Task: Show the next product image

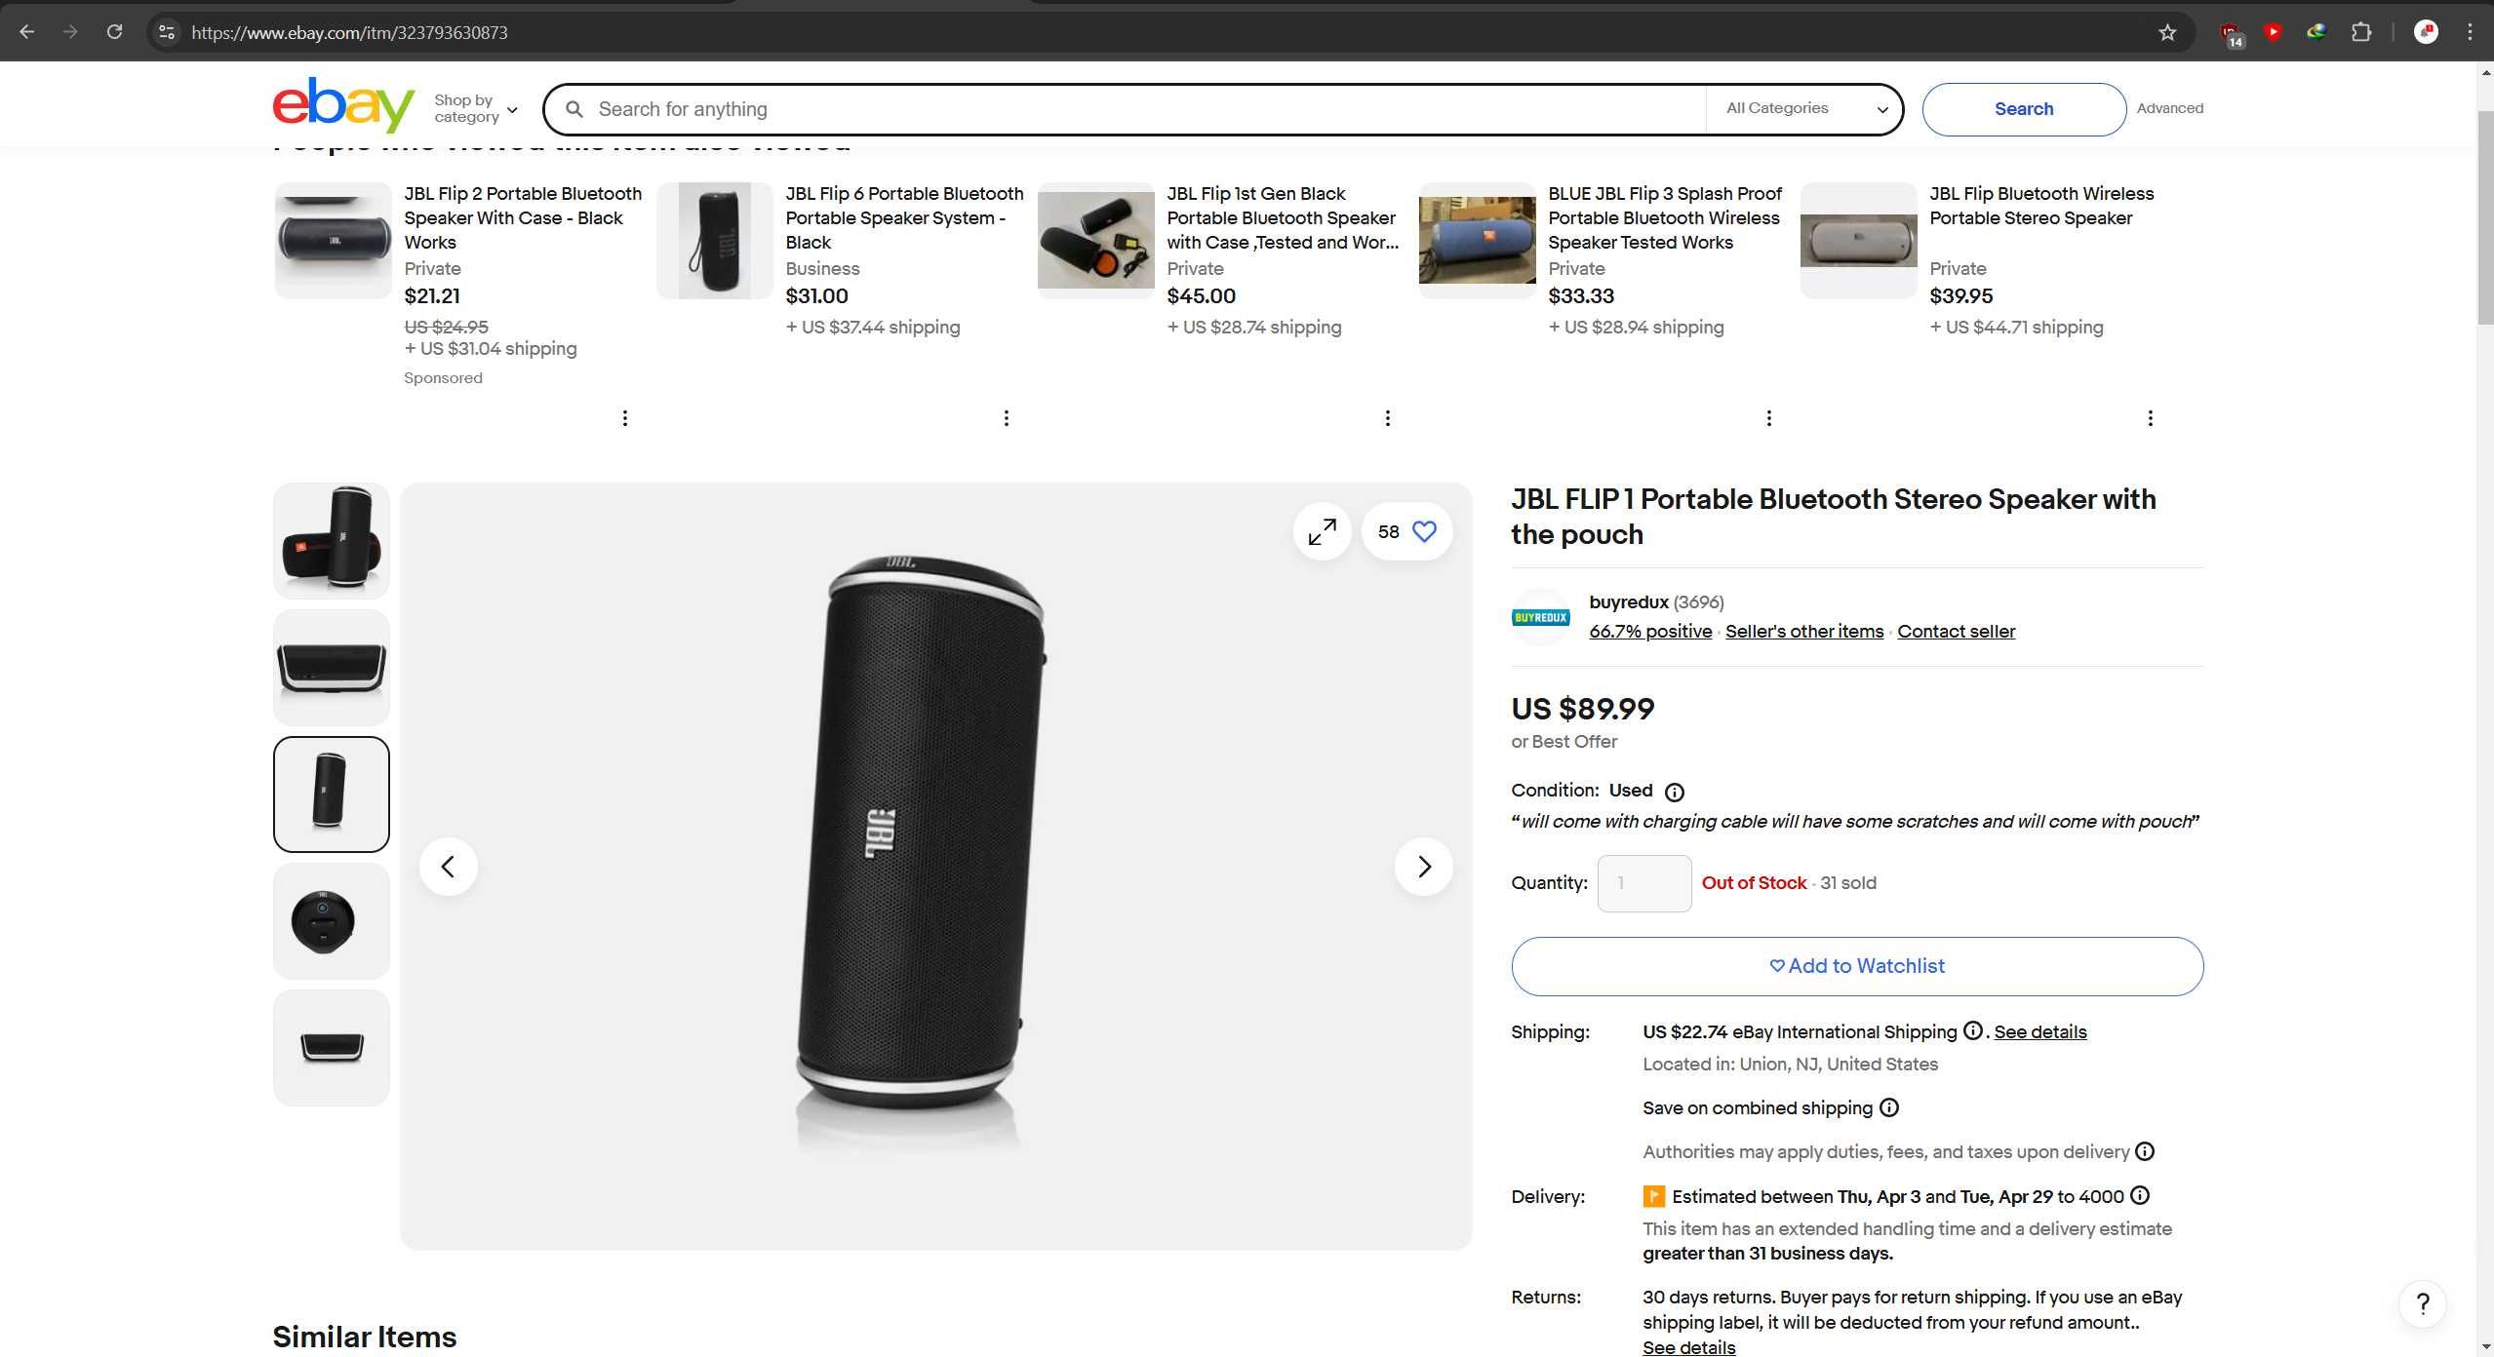Action: tap(1423, 866)
